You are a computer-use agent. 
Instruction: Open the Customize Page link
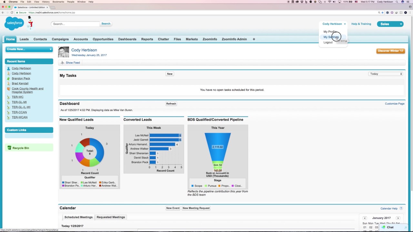[x=395, y=104]
